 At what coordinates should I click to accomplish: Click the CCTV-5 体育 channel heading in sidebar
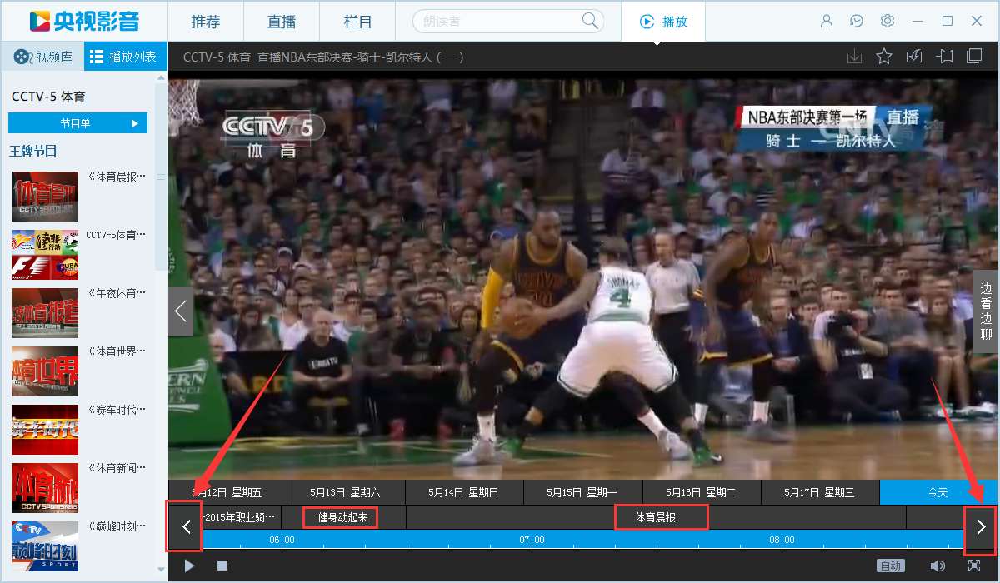pyautogui.click(x=48, y=97)
